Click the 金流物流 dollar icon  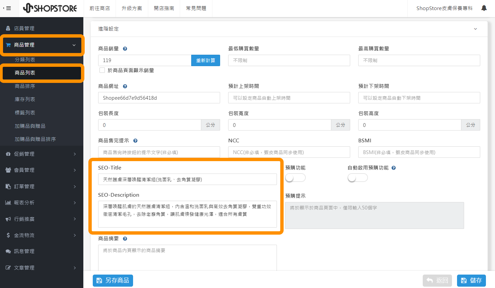[8, 235]
